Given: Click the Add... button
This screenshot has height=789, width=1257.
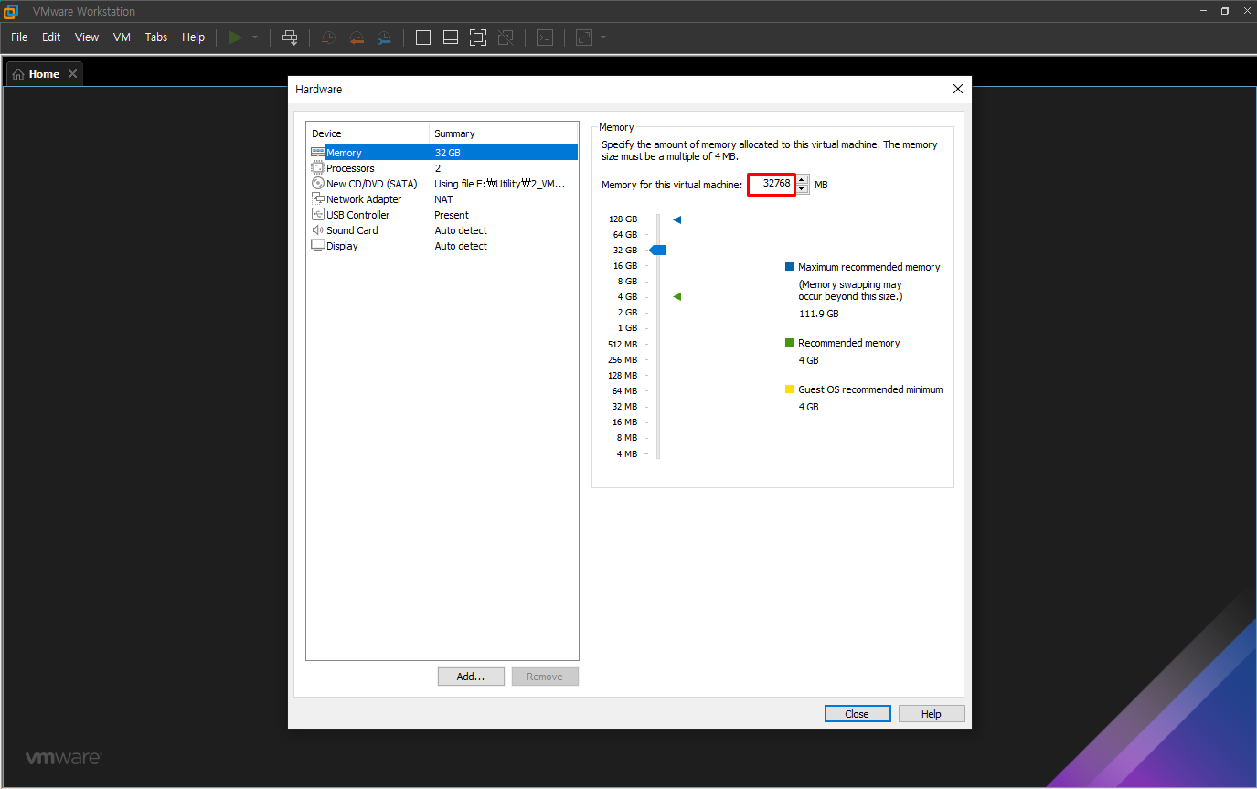Looking at the screenshot, I should point(471,677).
